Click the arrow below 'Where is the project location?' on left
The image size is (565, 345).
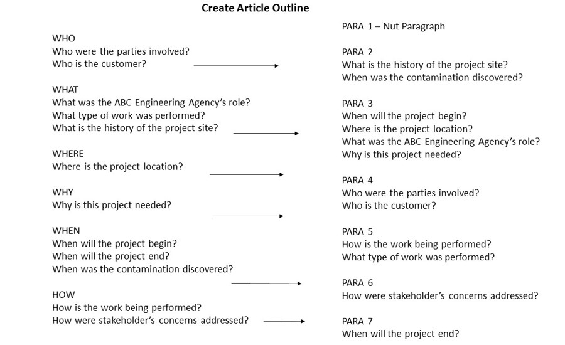(x=247, y=174)
